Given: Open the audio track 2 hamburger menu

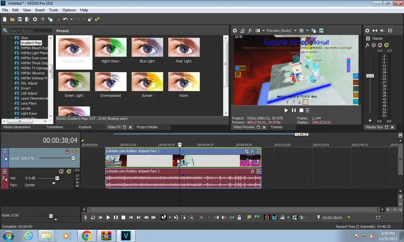Looking at the screenshot, I should coord(5,171).
